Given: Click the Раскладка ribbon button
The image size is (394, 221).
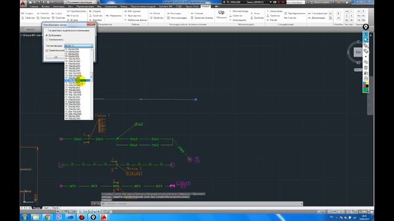Looking at the screenshot, I should (174, 14).
